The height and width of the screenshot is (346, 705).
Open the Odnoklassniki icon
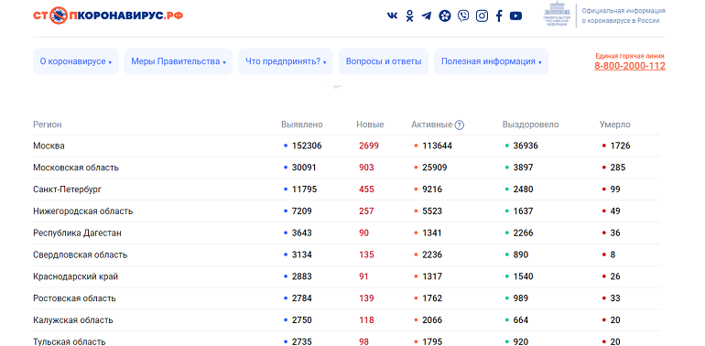[409, 16]
